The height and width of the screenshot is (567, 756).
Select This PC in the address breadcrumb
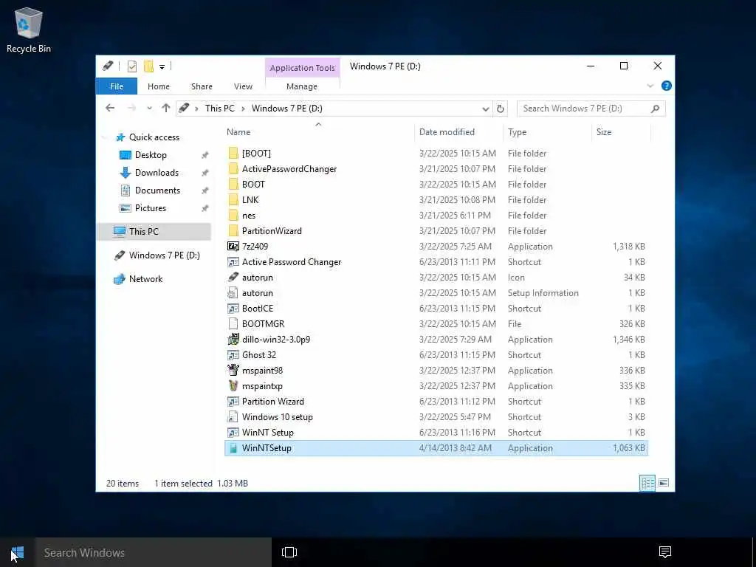(x=220, y=108)
